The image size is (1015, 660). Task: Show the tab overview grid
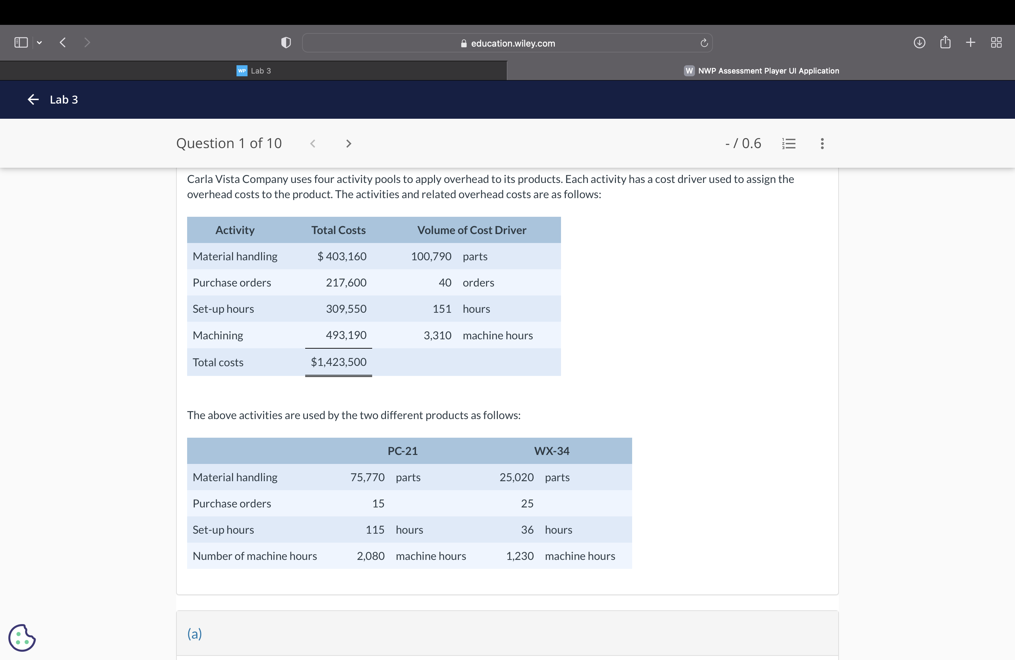pos(996,43)
